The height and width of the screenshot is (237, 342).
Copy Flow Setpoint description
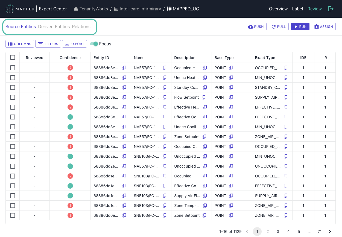[203, 97]
